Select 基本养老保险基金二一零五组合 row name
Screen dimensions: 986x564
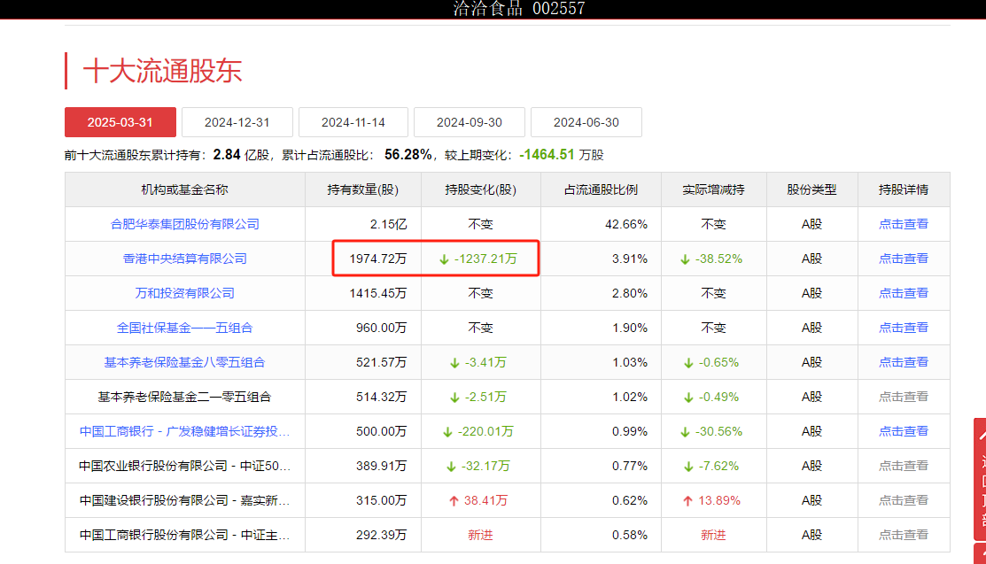[x=185, y=397]
